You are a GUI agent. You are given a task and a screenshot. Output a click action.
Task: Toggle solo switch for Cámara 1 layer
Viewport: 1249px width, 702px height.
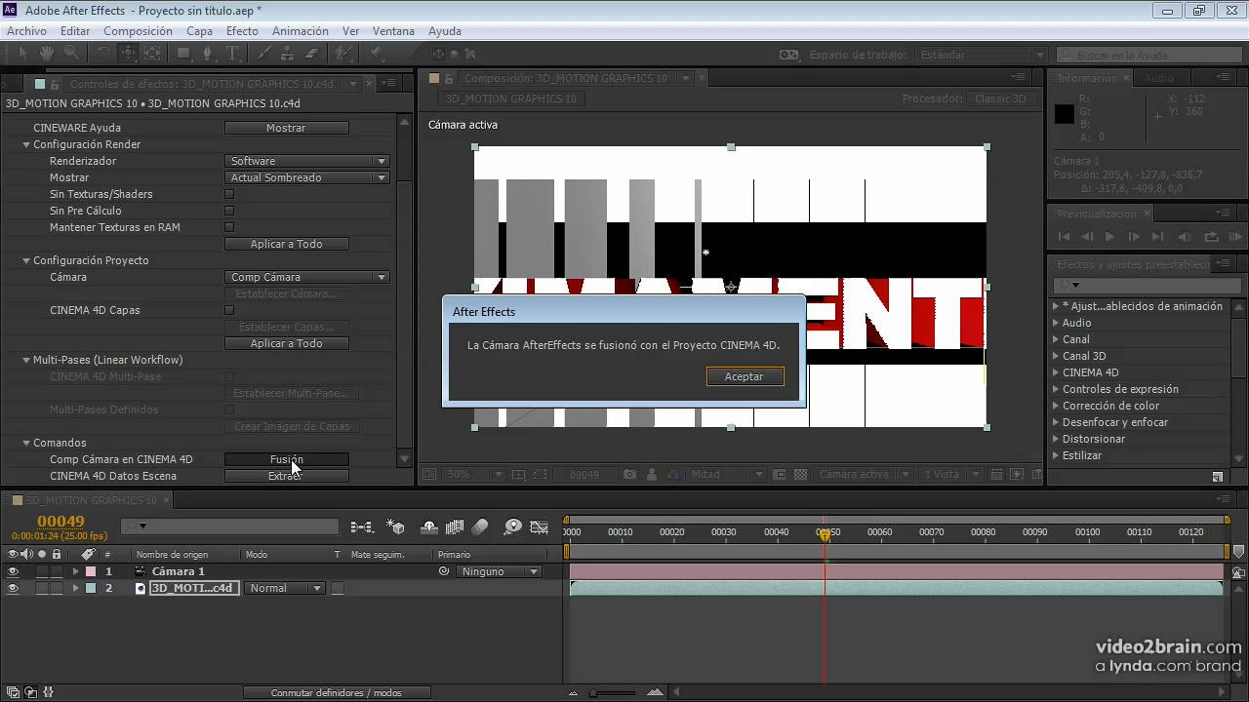point(42,571)
